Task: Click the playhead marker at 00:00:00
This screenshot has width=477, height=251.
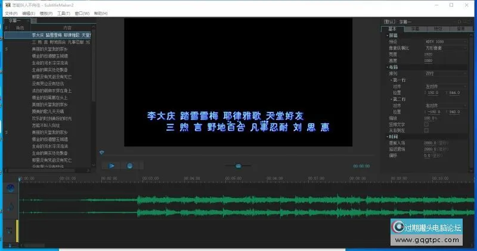Action: (20, 180)
